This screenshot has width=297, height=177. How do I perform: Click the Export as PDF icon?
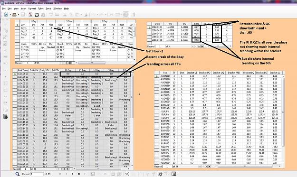click(30, 15)
